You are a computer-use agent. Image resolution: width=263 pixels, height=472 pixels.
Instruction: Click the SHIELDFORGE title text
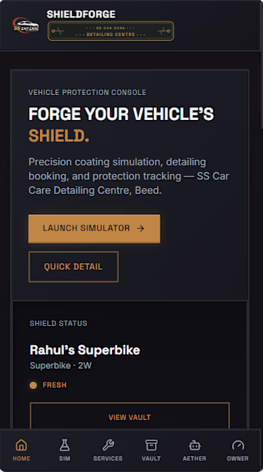point(81,14)
